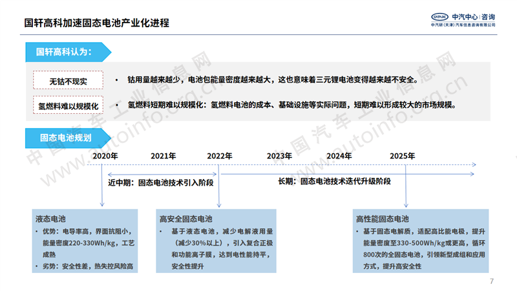Click the 劣势：安全性差 bullet text
The width and height of the screenshot is (517, 291).
pos(88,266)
